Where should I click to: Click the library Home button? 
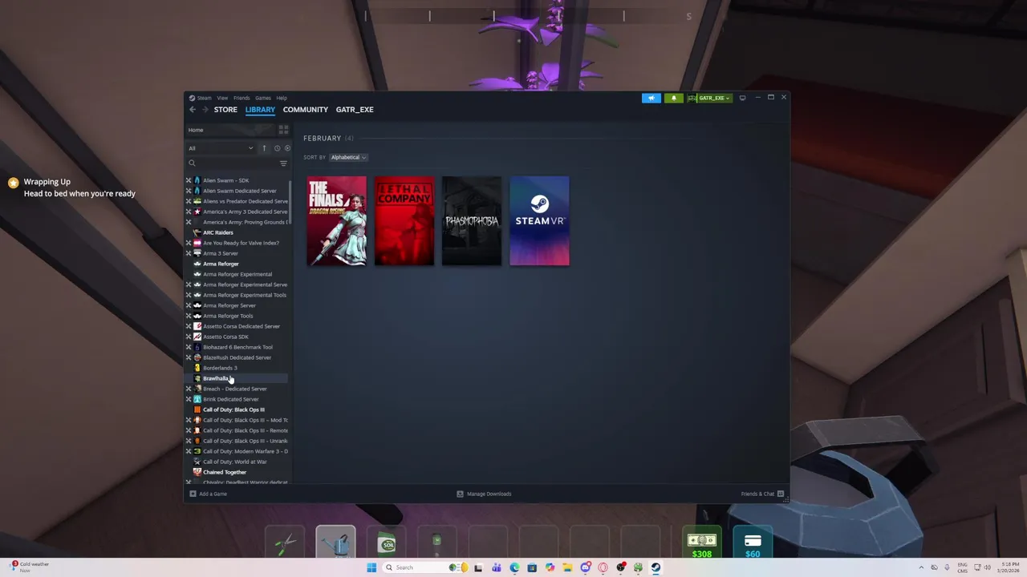point(231,130)
